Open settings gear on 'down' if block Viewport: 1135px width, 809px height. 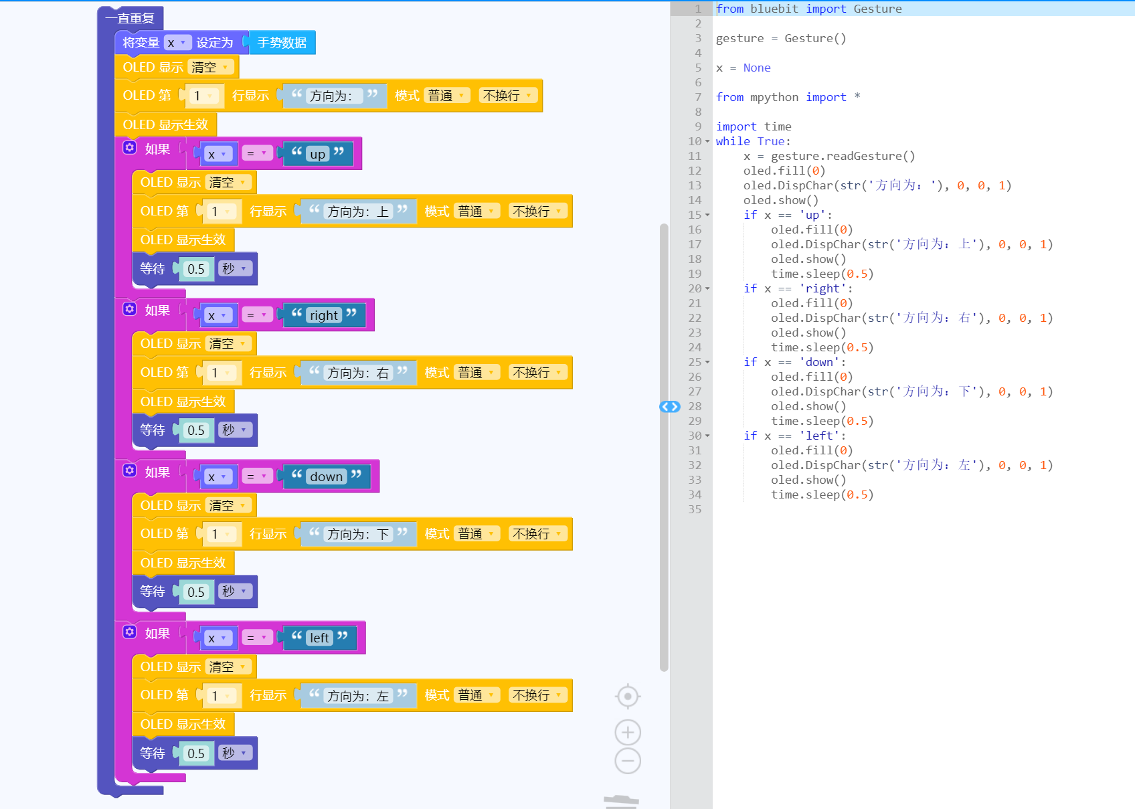click(130, 470)
